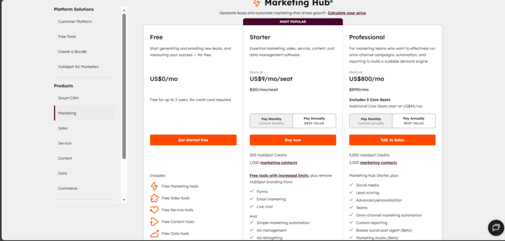Open Free tools with increased limits link
The height and width of the screenshot is (241, 505).
(x=279, y=175)
